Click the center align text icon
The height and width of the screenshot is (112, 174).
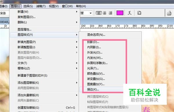pos(104,13)
